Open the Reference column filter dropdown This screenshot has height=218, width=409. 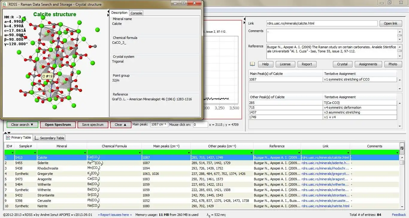(x=299, y=153)
